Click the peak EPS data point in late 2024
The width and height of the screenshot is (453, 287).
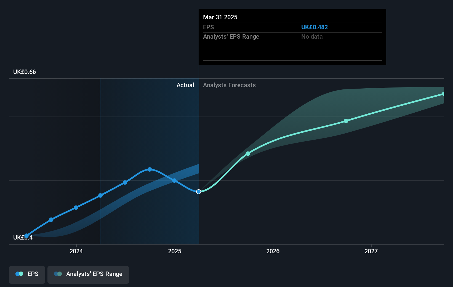click(x=150, y=169)
